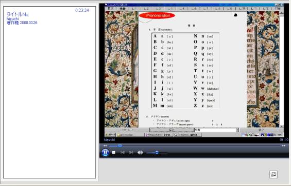This screenshot has height=186, width=291.
Task: Click the rewind arrows left of seek bar
Action: (105, 146)
